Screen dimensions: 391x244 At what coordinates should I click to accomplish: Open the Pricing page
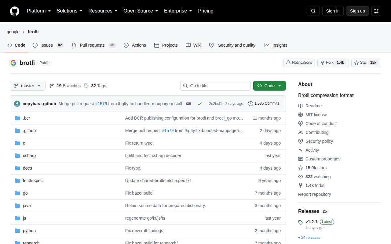click(x=206, y=11)
